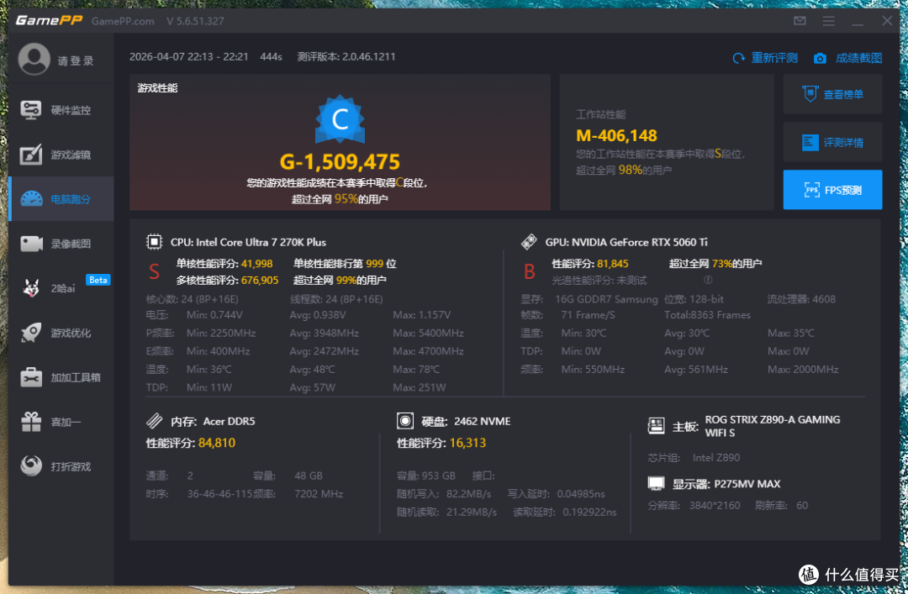The image size is (908, 594).
Task: Click the 单核性能排行第 999 位 text
Action: click(x=345, y=264)
